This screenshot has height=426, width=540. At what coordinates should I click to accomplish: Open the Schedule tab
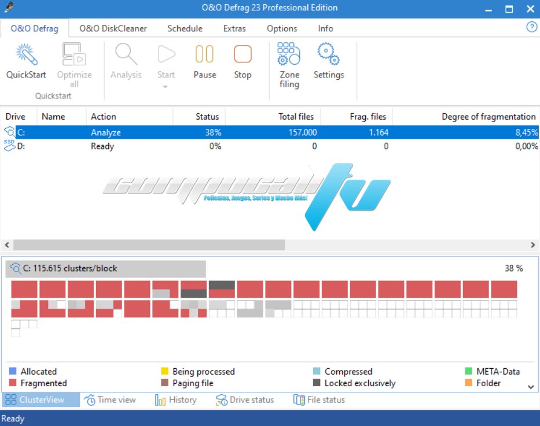click(x=185, y=28)
